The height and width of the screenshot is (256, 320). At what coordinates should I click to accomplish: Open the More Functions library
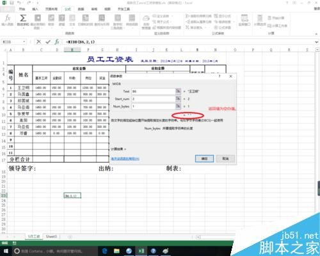[x=132, y=20]
